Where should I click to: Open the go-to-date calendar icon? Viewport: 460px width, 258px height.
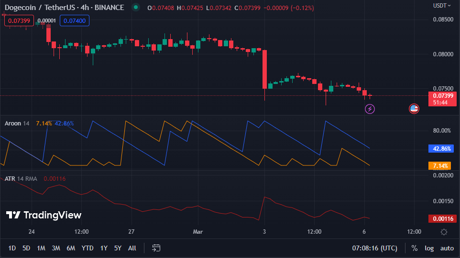(156, 248)
